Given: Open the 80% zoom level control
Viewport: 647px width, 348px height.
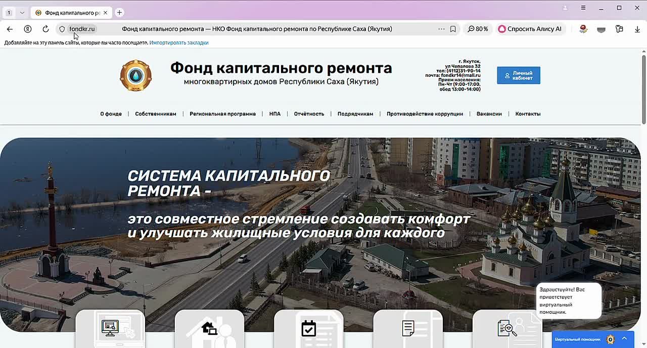Looking at the screenshot, I should pyautogui.click(x=478, y=29).
